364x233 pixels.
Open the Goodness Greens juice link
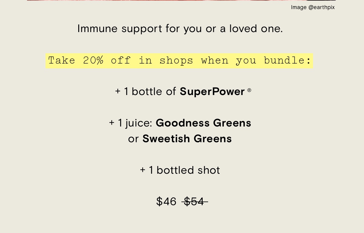204,123
